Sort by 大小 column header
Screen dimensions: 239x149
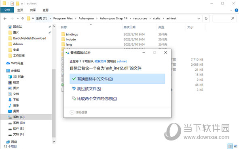[190, 27]
